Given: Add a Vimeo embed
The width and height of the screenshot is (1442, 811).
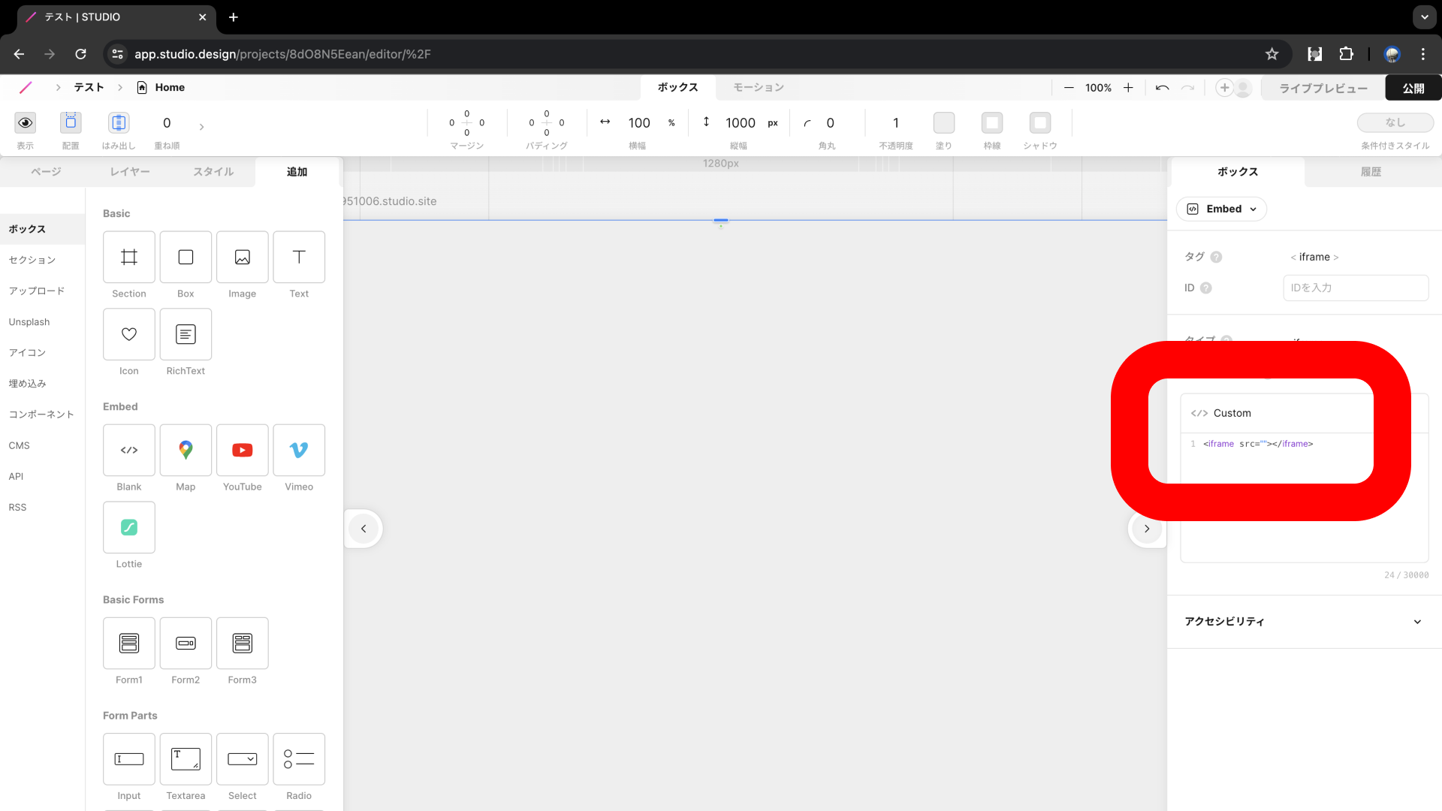Looking at the screenshot, I should [299, 451].
